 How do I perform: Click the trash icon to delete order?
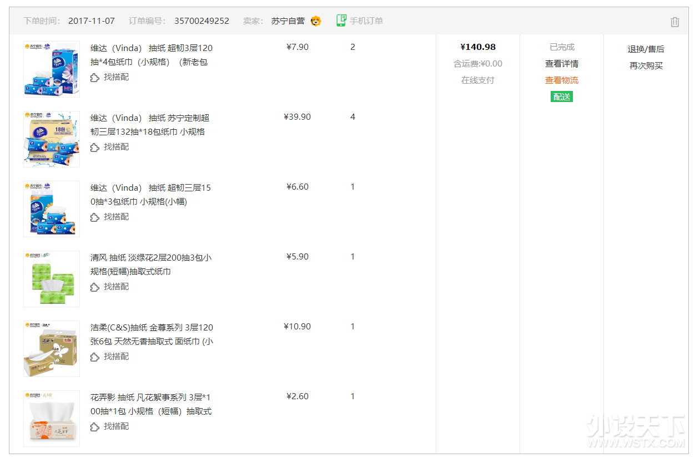pos(674,22)
